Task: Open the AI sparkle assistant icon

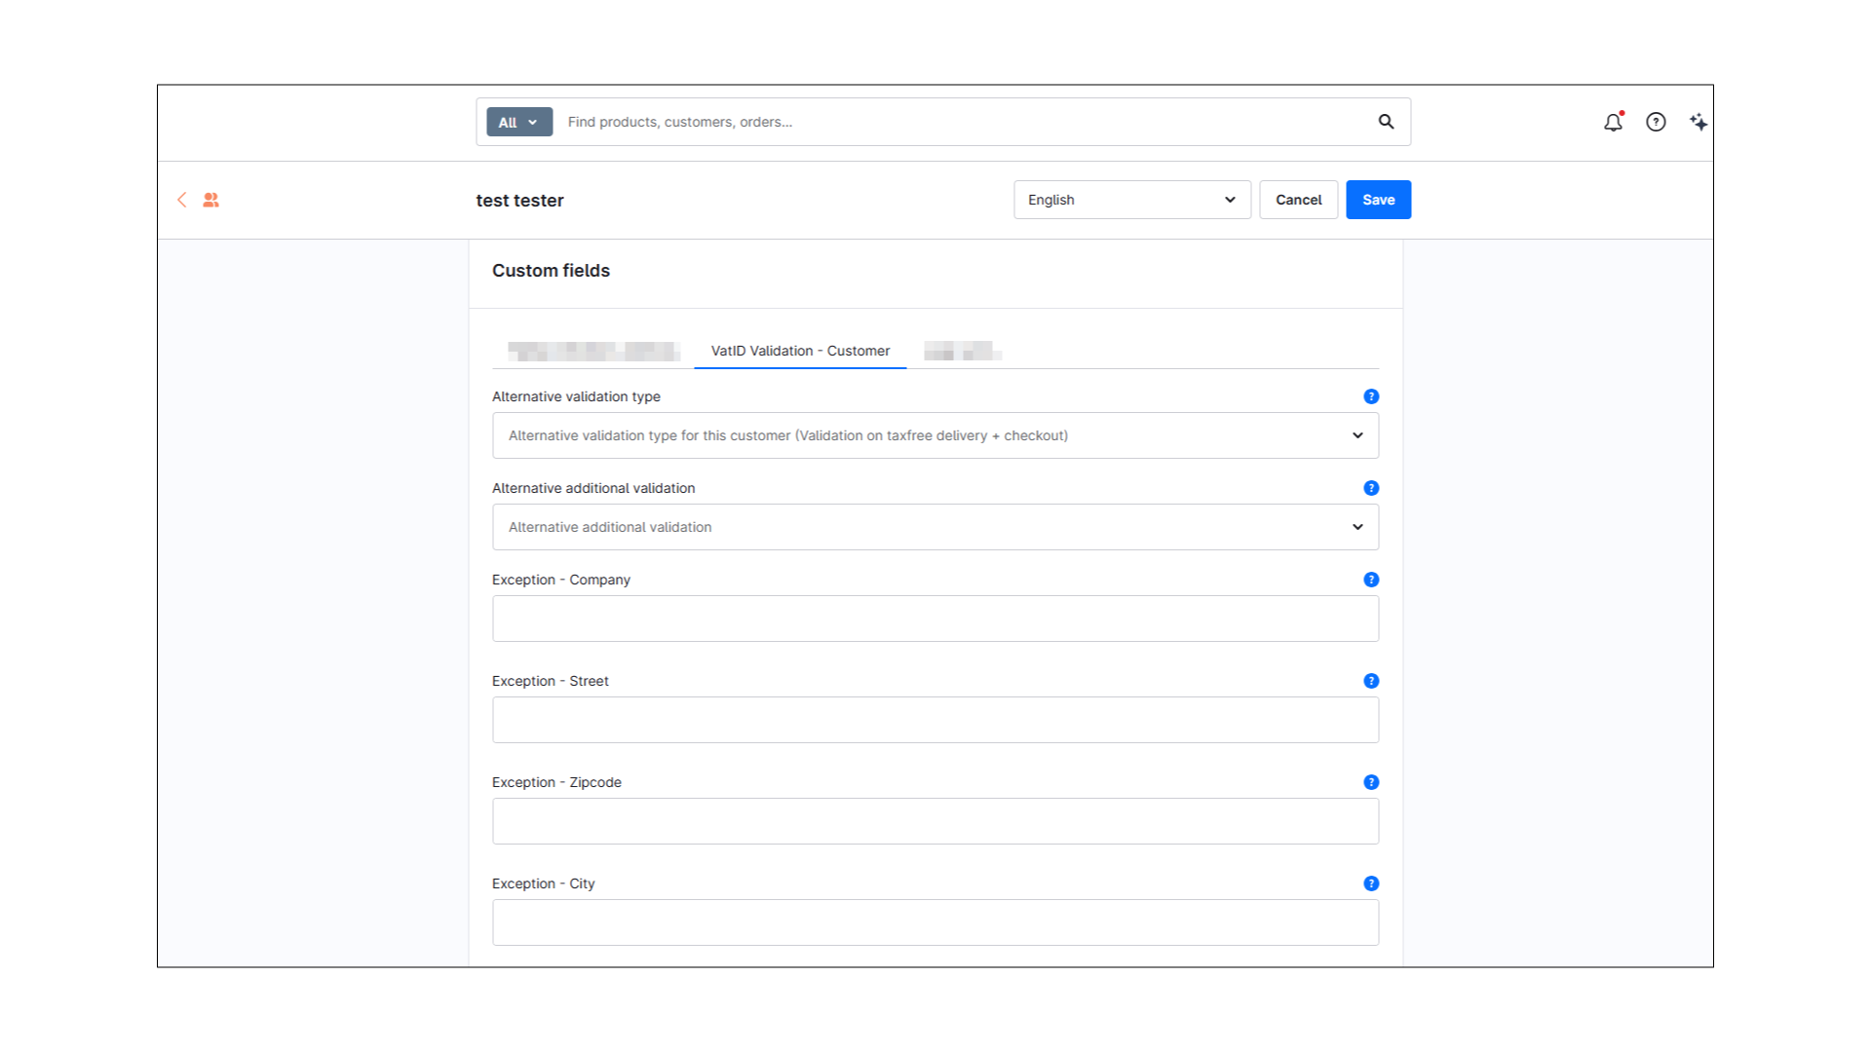Action: (x=1699, y=122)
